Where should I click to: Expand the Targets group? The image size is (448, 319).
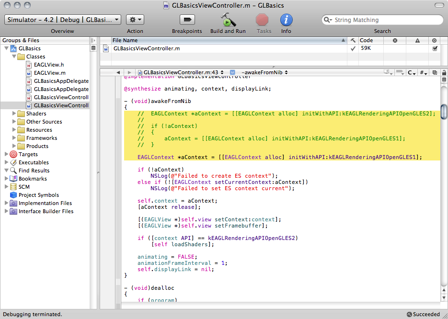tap(6, 154)
